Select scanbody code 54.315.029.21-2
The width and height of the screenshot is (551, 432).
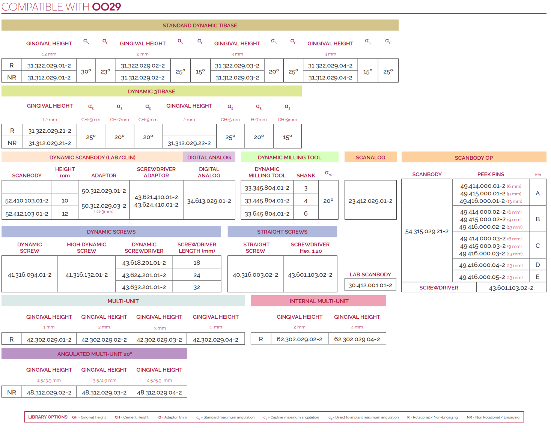coord(427,231)
